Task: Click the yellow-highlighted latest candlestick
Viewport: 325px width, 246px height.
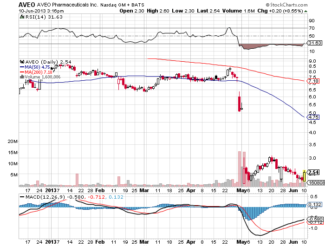Action: click(304, 176)
